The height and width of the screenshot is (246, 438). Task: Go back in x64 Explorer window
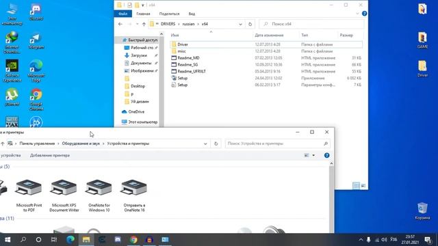120,24
